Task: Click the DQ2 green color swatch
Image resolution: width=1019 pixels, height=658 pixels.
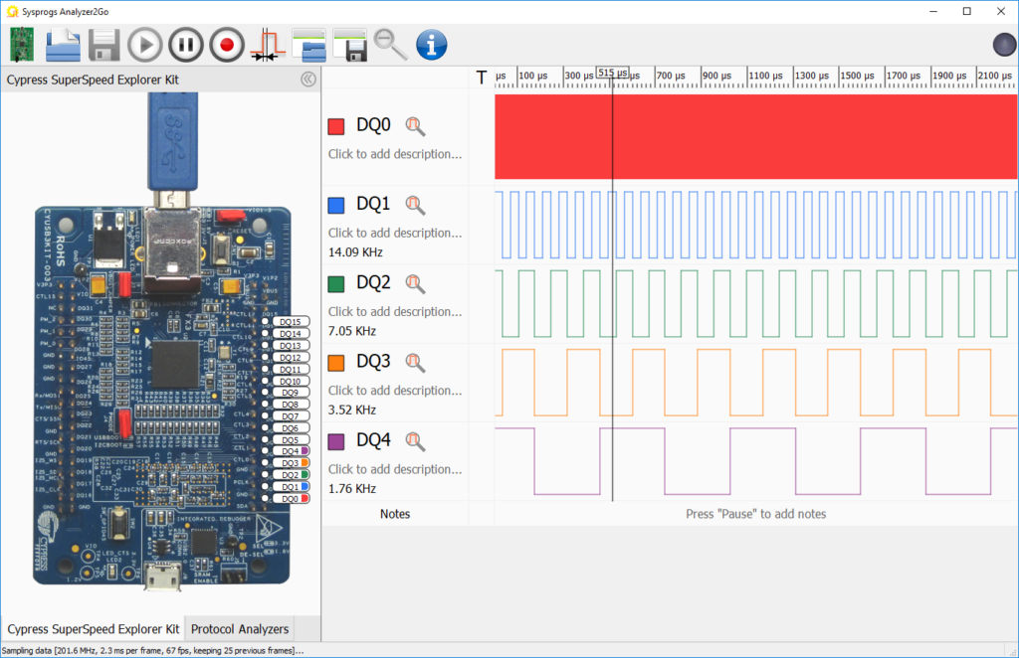Action: tap(336, 284)
